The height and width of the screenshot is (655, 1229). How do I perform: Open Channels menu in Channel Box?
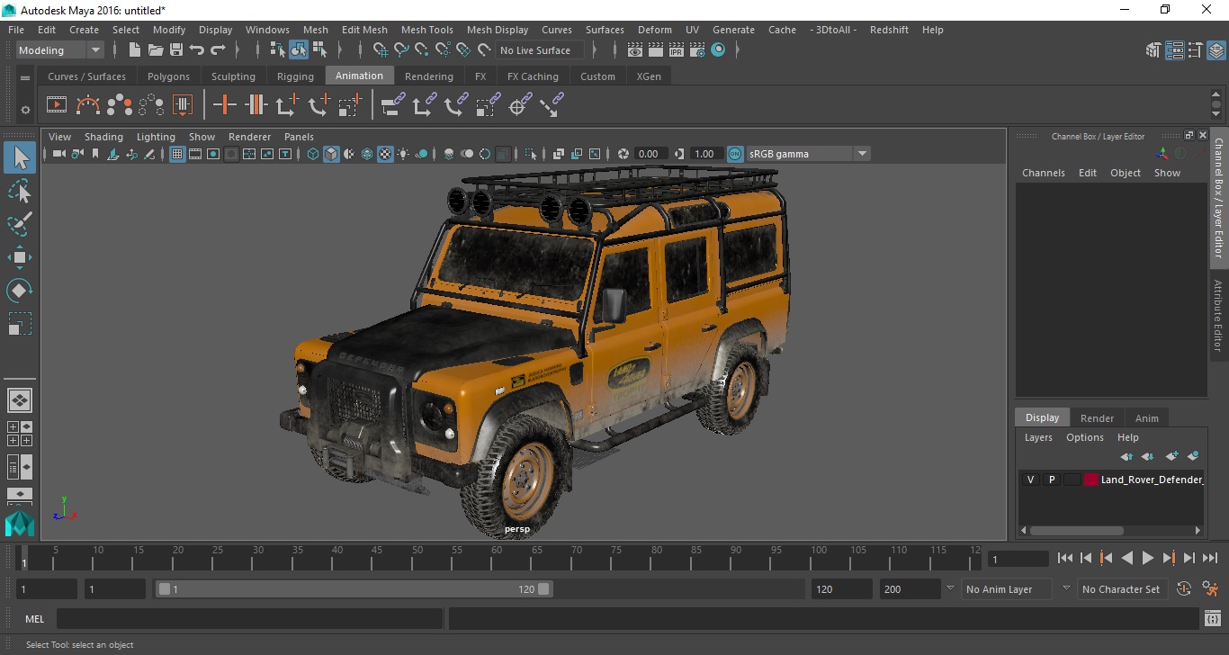(x=1043, y=173)
